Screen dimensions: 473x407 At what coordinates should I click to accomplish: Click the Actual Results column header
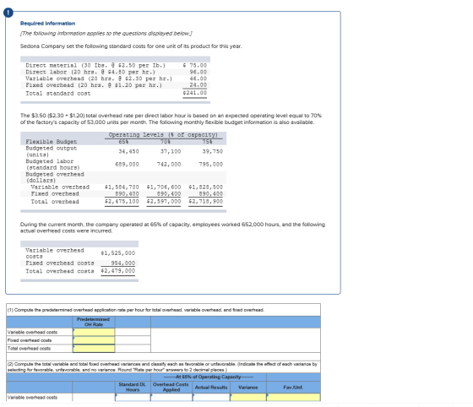point(211,387)
